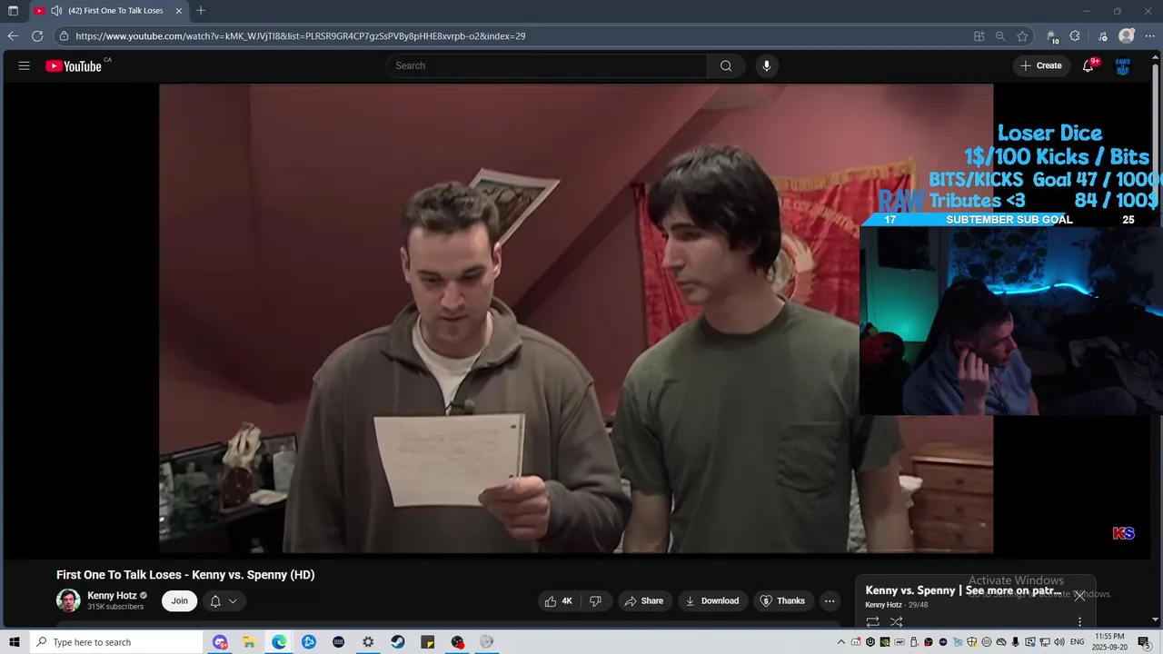Open clock showing 11:55 PM

pyautogui.click(x=1110, y=642)
